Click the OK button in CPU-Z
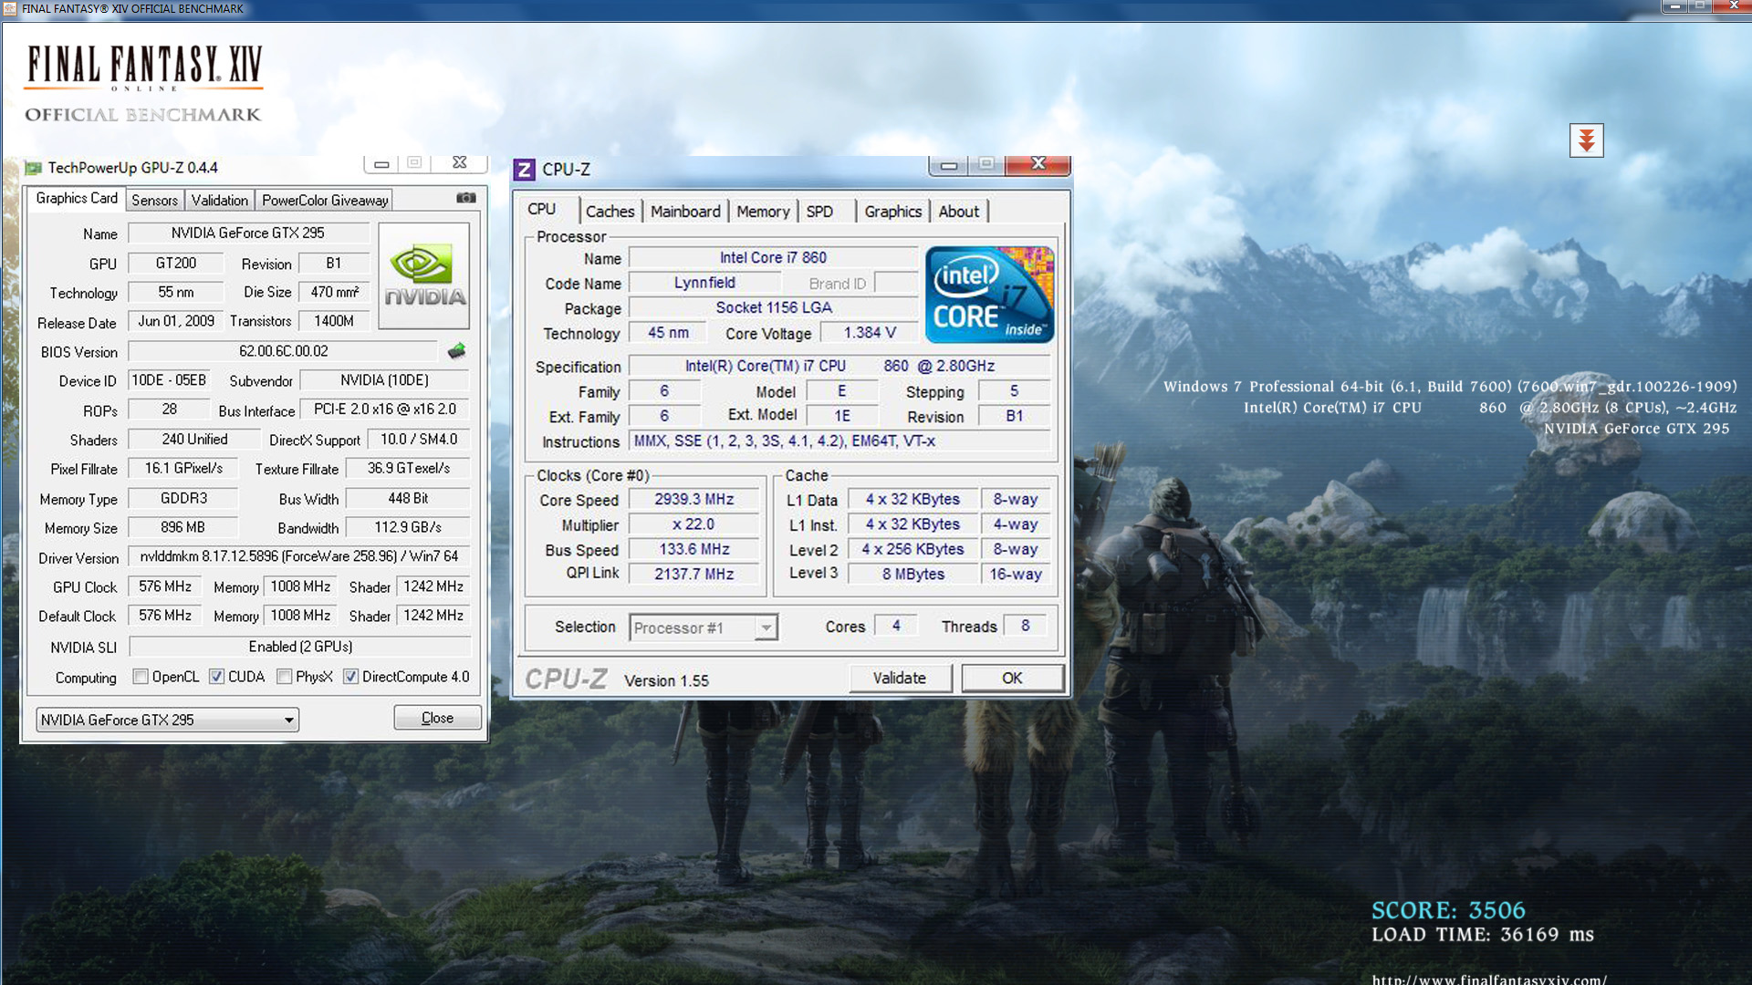Viewport: 1752px width, 985px height. coord(1012,678)
